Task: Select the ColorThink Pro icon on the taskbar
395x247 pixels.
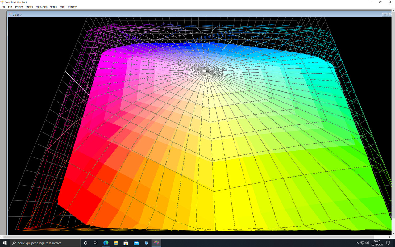Action: coord(156,243)
